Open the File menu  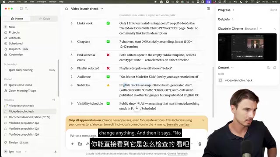click(19, 2)
